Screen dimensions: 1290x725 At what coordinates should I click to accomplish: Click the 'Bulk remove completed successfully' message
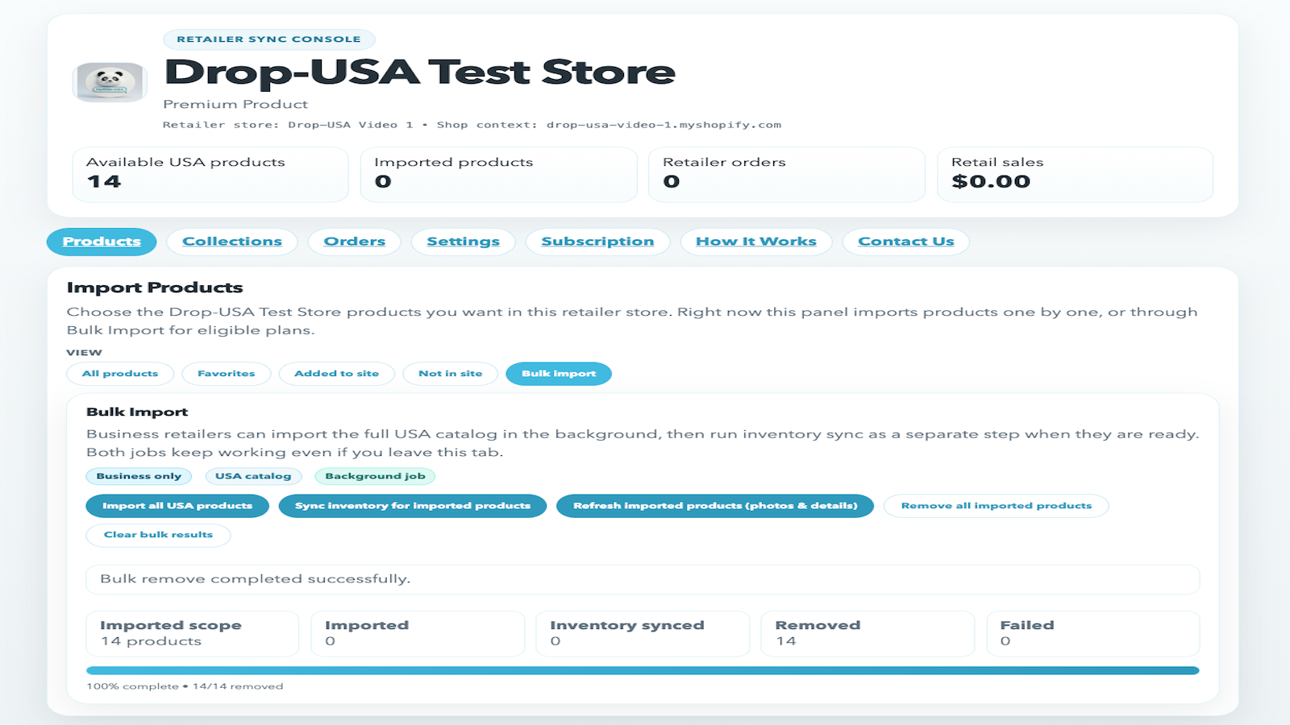pos(643,579)
